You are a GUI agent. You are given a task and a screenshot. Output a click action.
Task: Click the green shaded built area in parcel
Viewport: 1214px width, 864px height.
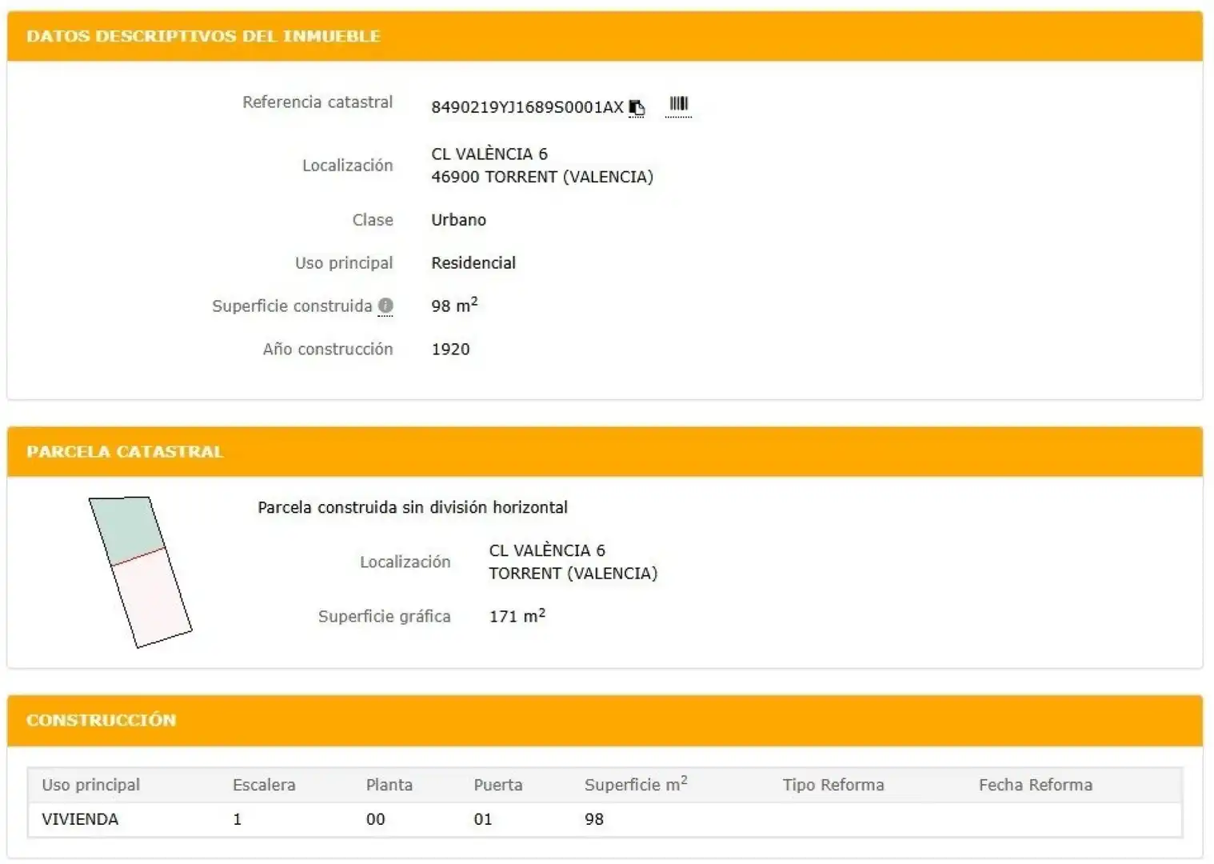(127, 528)
